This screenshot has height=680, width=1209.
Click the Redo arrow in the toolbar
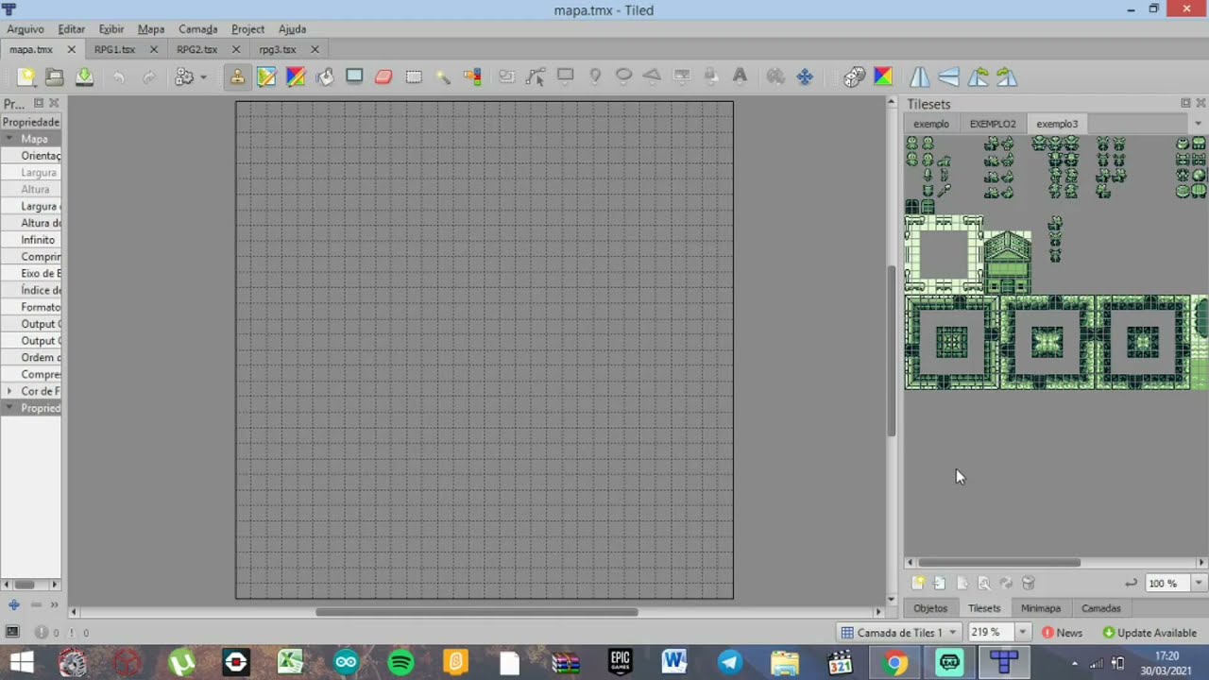148,77
